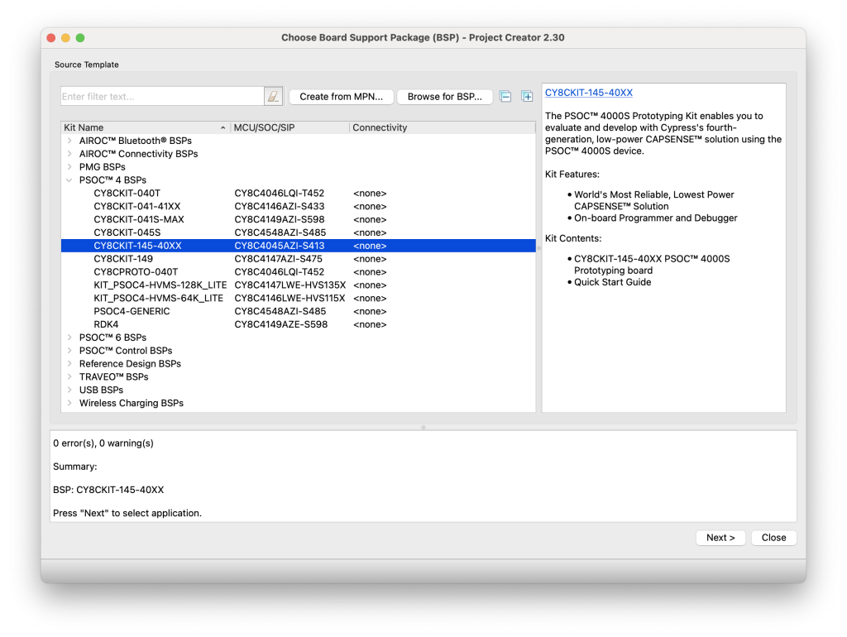Minimize the window with yellow button

(66, 38)
